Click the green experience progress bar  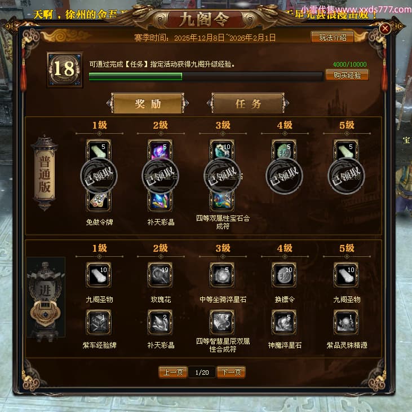pos(206,76)
